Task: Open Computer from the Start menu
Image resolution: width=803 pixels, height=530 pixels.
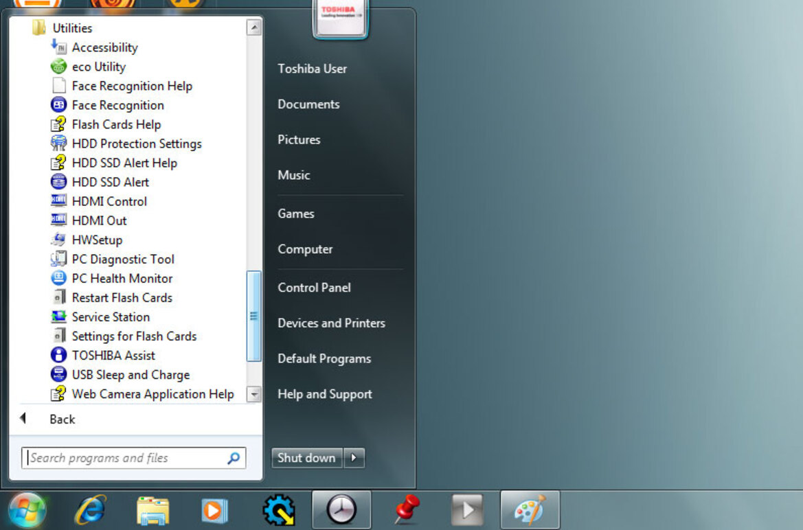Action: pyautogui.click(x=305, y=249)
